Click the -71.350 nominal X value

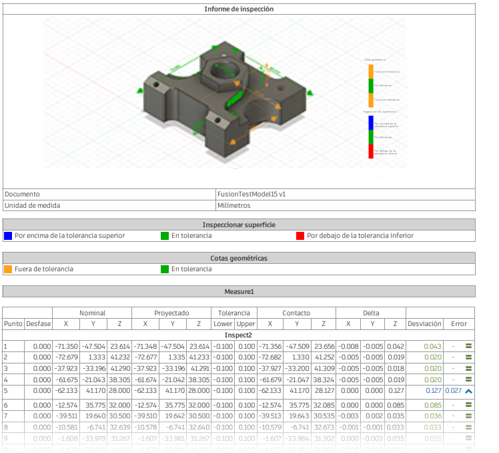66,346
